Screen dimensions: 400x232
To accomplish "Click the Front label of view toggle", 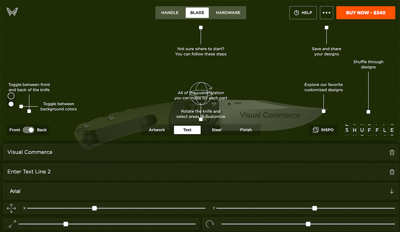I will (x=15, y=130).
